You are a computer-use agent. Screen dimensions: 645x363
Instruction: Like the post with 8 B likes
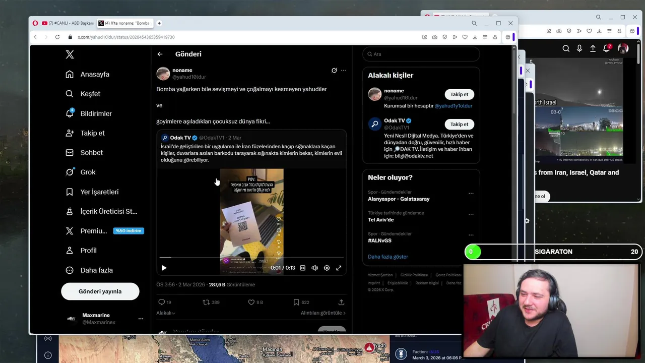[x=255, y=302]
